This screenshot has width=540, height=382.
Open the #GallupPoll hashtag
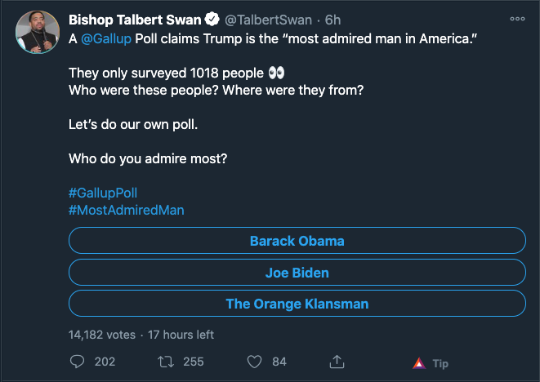[103, 193]
